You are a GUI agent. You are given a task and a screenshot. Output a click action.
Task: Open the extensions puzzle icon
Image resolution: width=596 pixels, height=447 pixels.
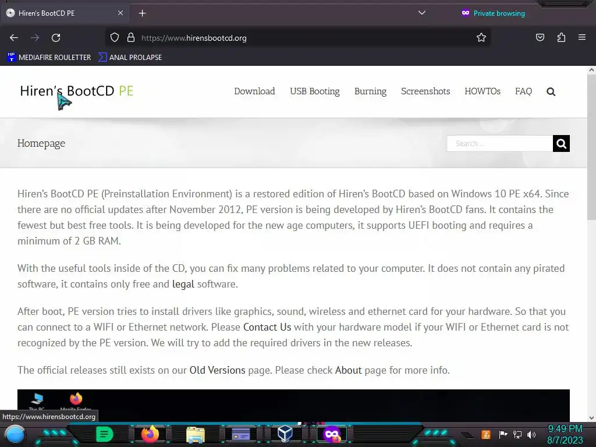[561, 37]
